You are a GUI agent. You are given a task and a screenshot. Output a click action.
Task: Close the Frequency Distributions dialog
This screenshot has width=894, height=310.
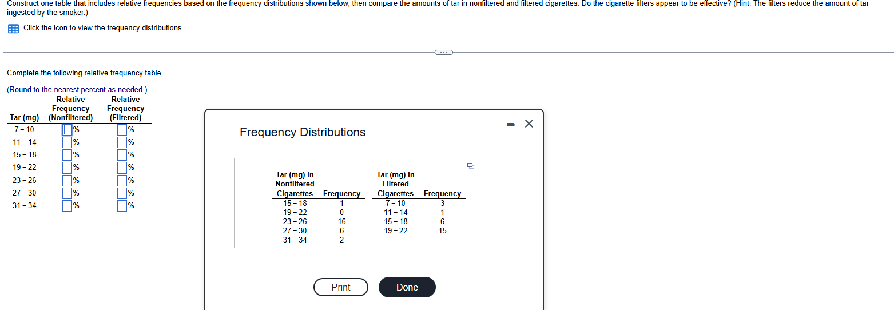[529, 124]
